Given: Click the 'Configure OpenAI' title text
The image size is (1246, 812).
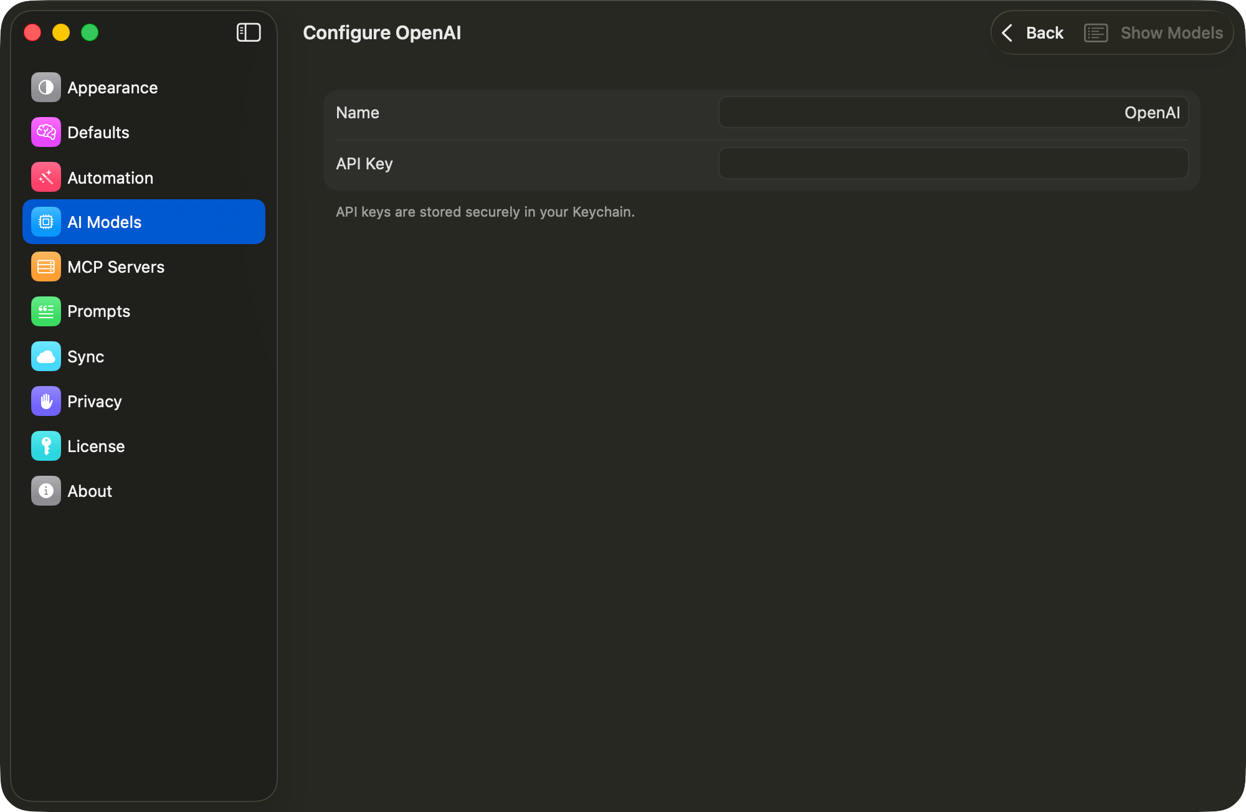Looking at the screenshot, I should (x=382, y=32).
